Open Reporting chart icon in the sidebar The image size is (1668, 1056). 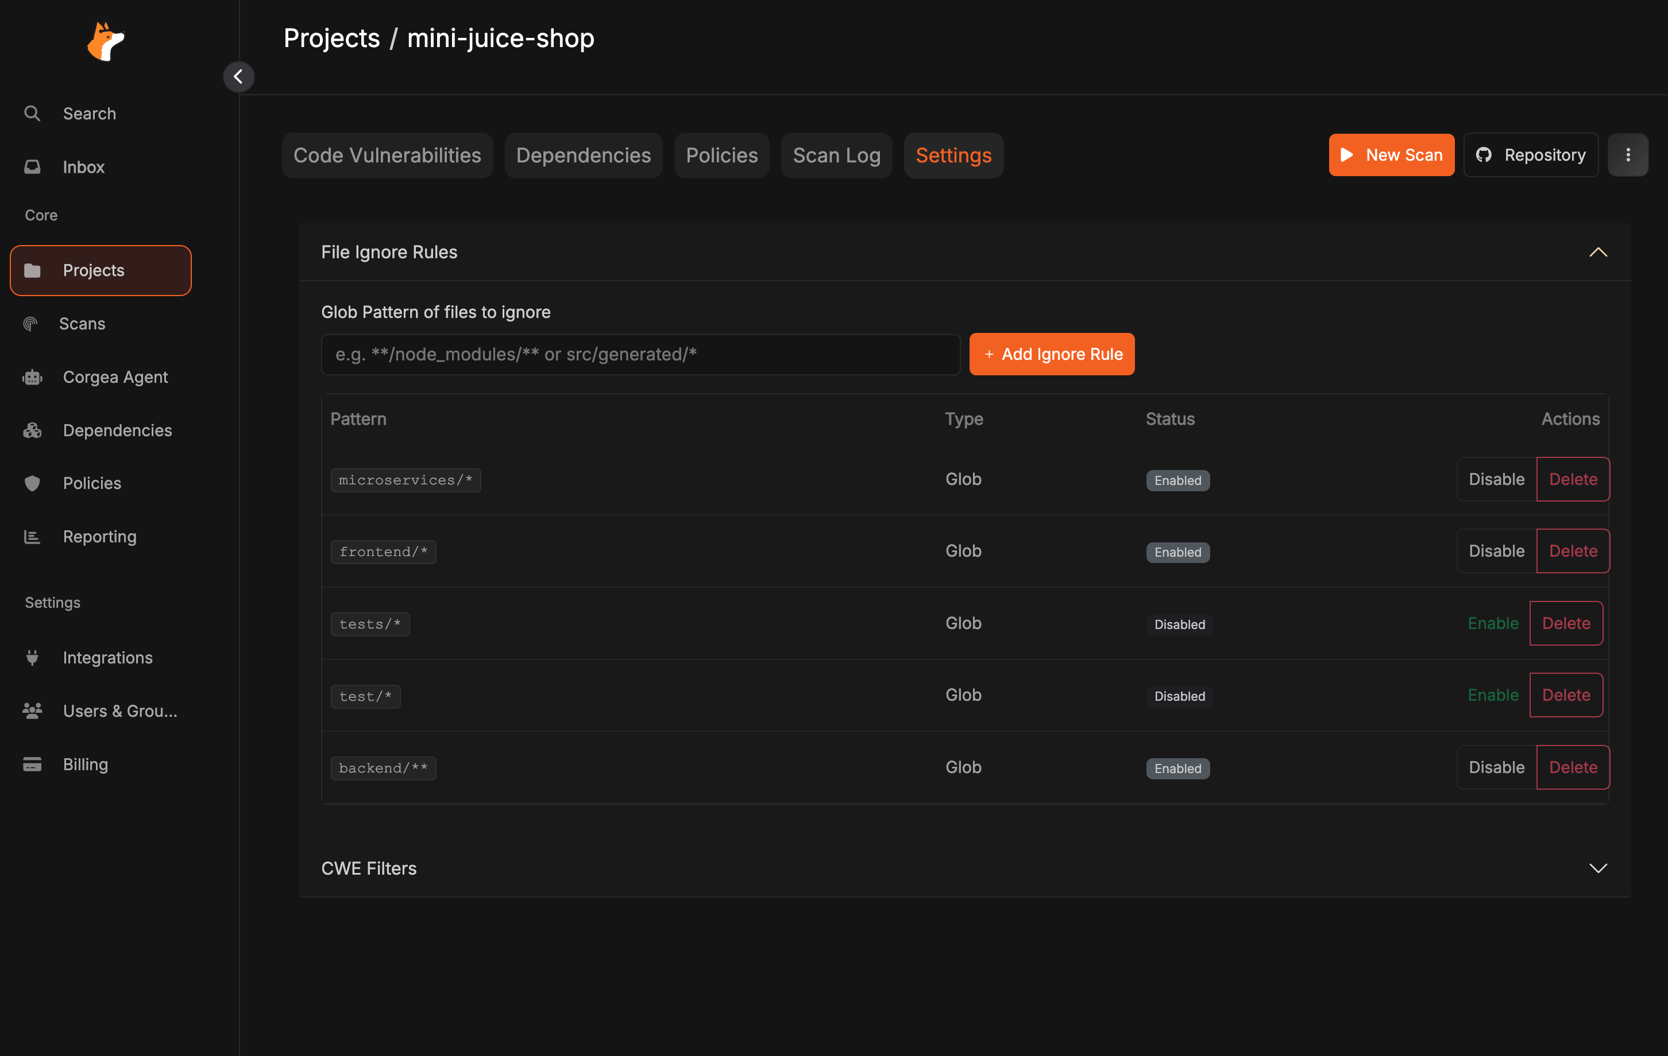pyautogui.click(x=32, y=536)
